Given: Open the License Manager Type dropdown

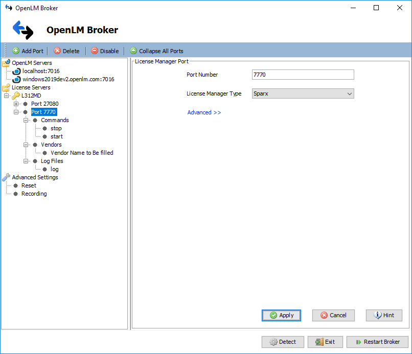Looking at the screenshot, I should [x=350, y=93].
